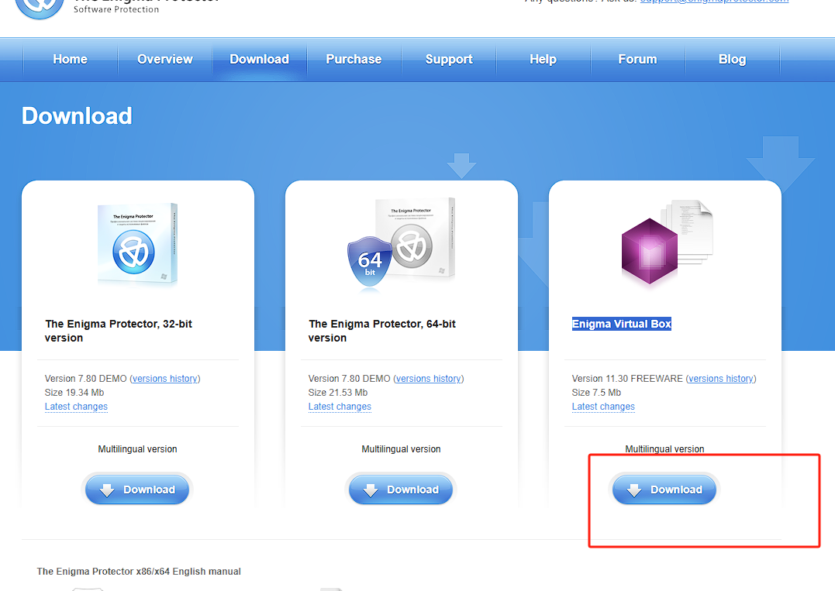Viewport: 835px width, 591px height.
Task: Click the Enigma Protector logo icon
Action: click(40, 8)
